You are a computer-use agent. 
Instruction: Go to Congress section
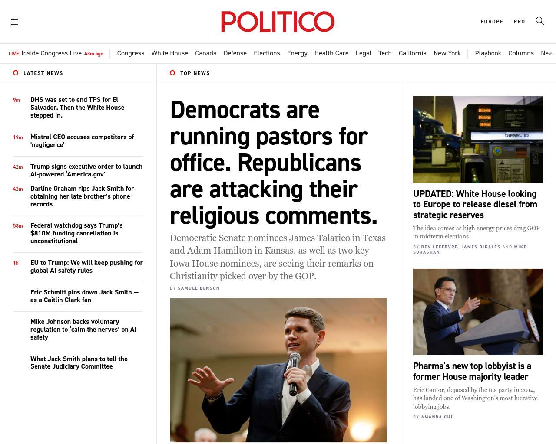[x=131, y=53]
